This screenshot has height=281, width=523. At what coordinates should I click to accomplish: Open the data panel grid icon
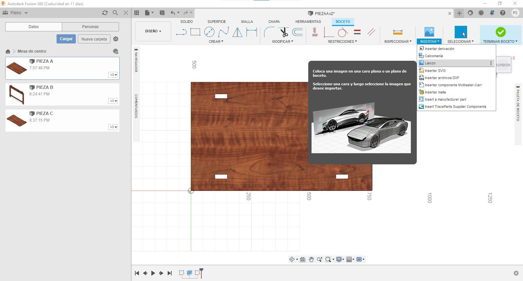[137, 13]
